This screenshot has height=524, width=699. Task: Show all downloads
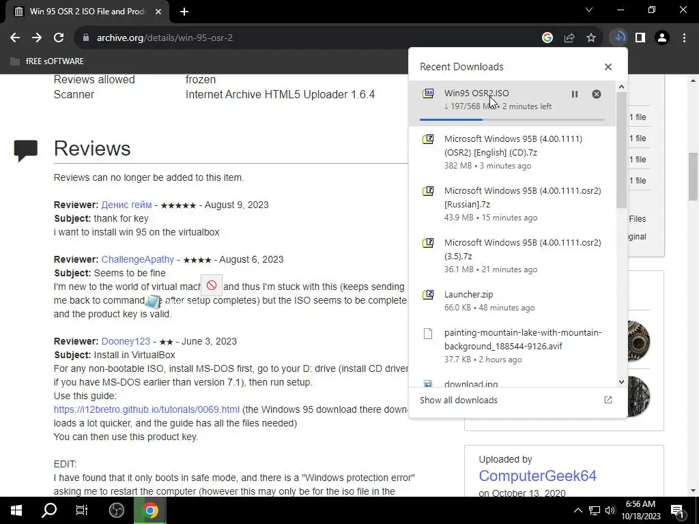[x=458, y=400]
